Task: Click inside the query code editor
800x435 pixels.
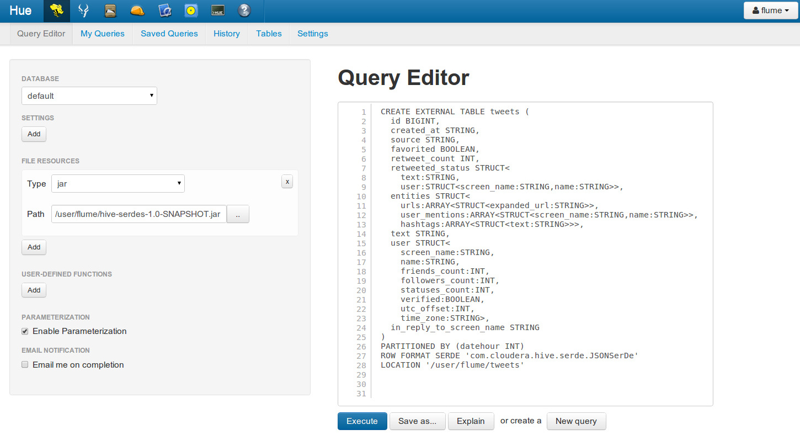Action: pos(525,254)
